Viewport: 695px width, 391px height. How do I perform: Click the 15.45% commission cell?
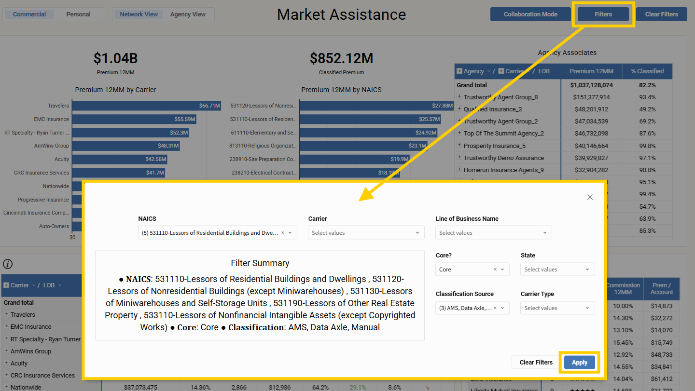click(x=623, y=342)
